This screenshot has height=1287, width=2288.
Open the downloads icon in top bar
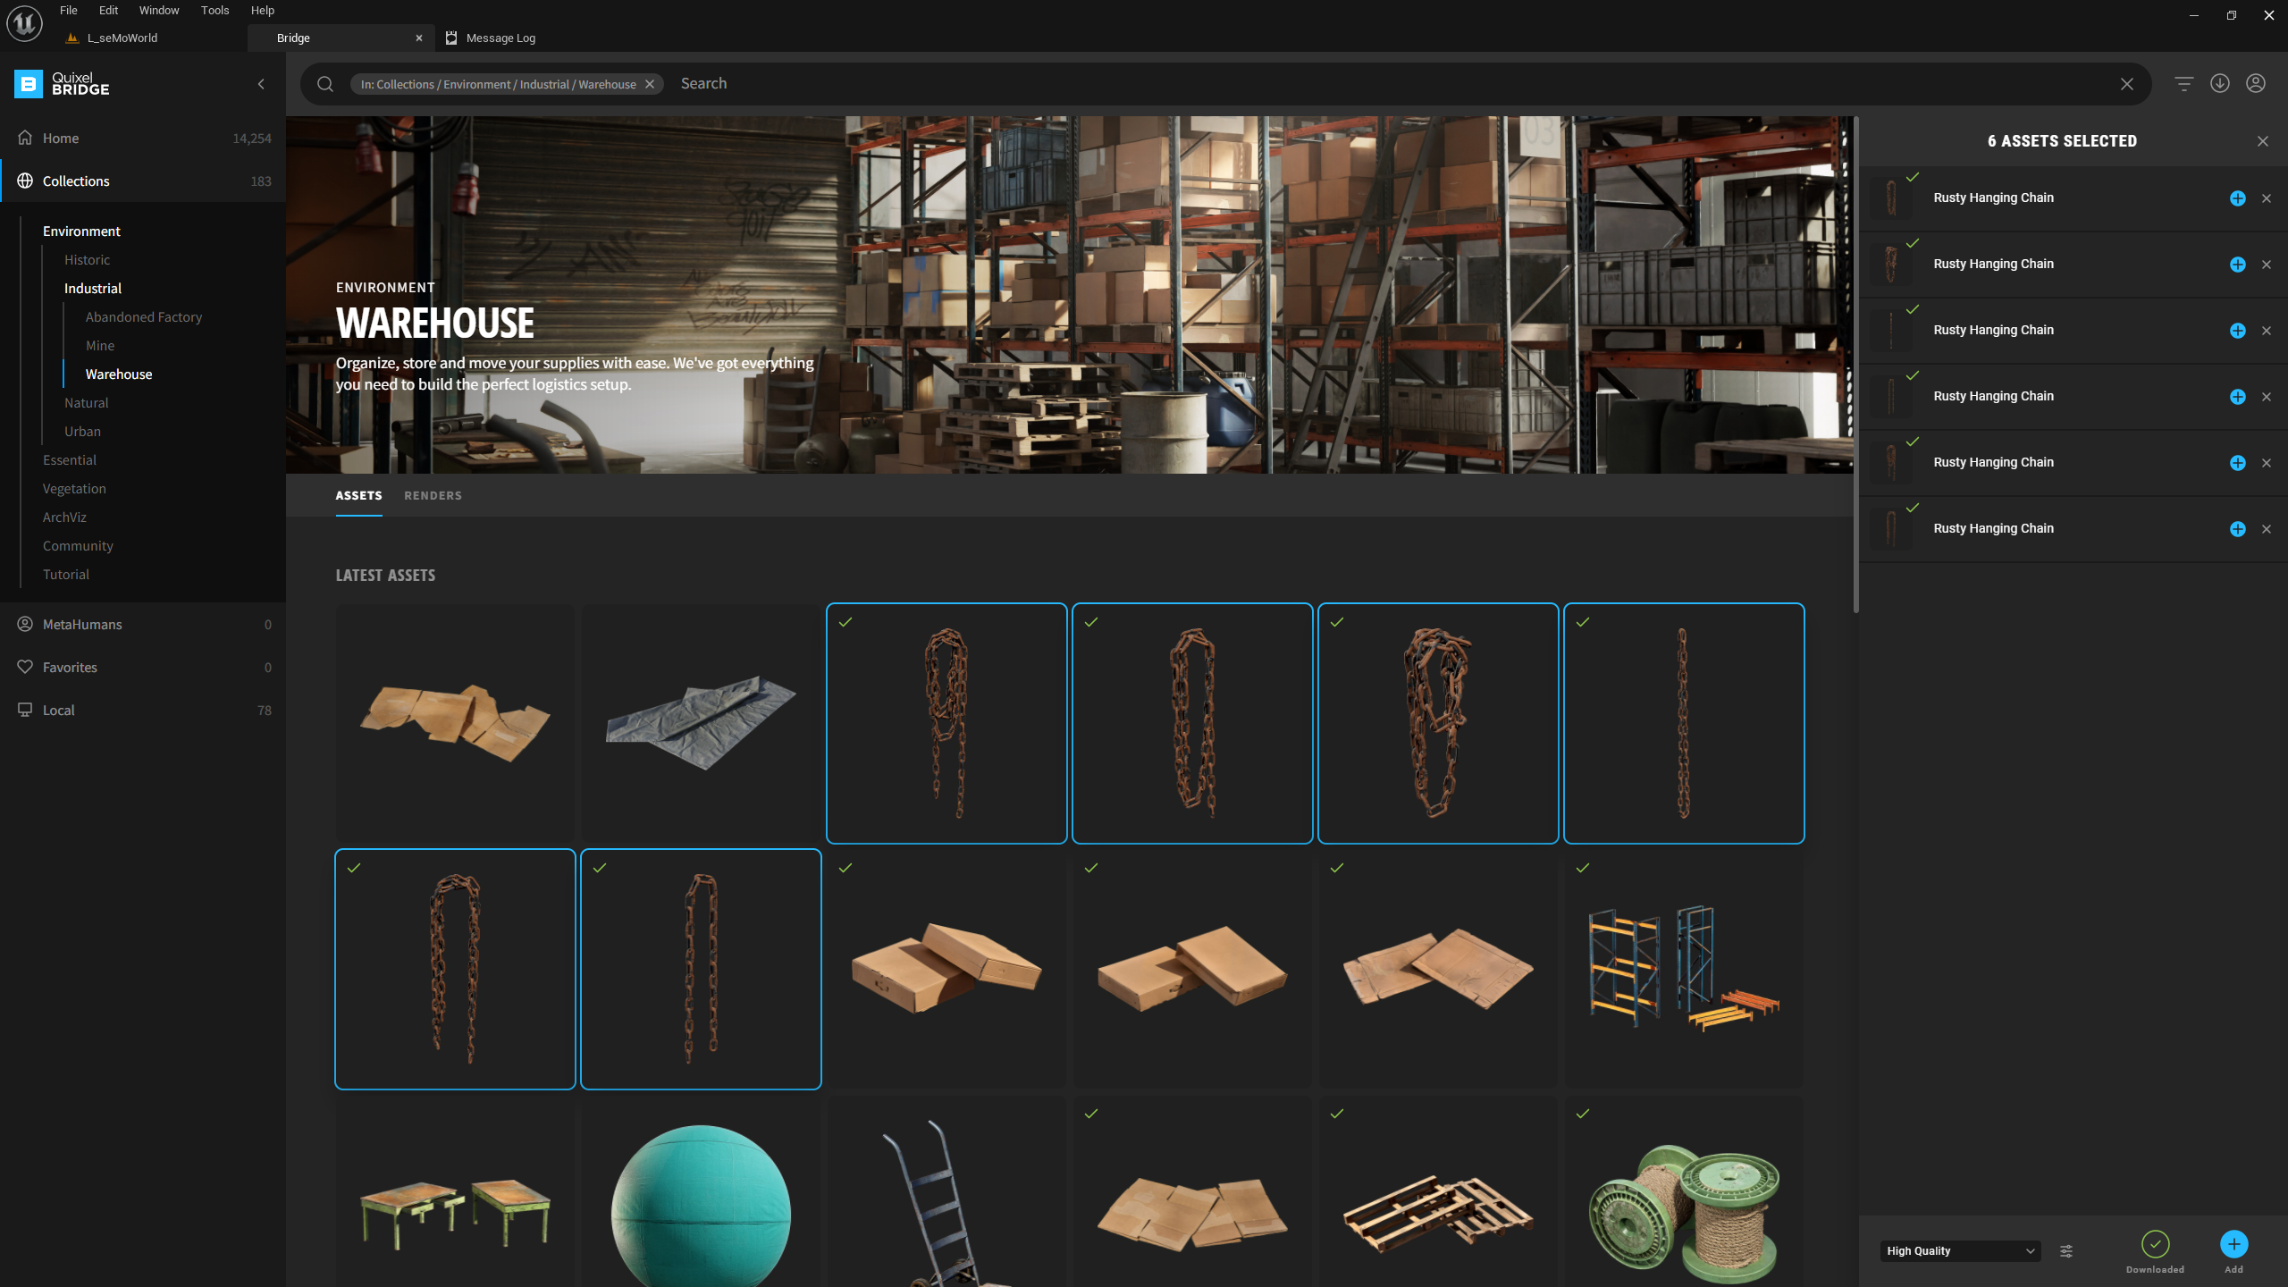click(x=2220, y=84)
